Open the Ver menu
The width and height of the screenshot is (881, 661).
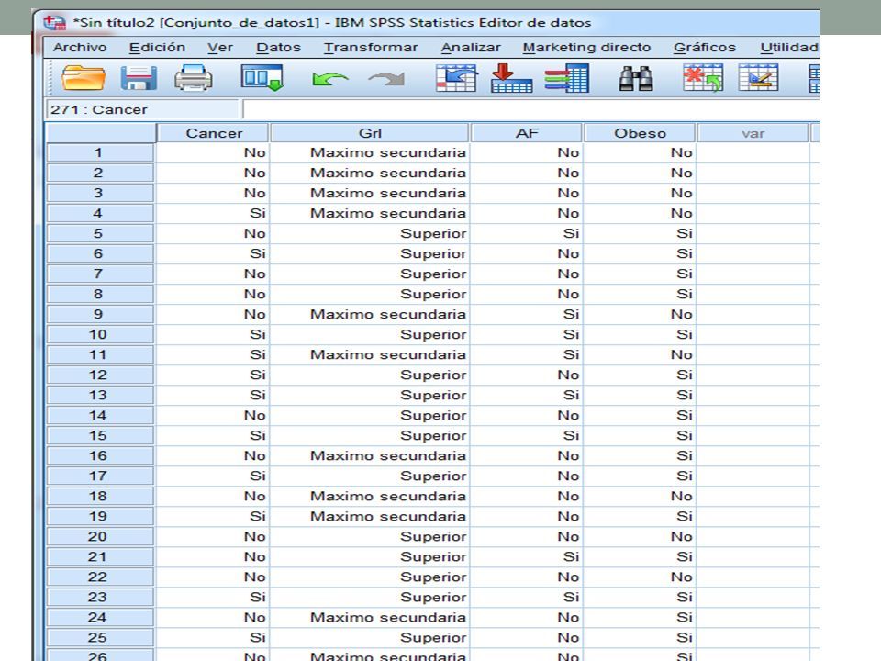pos(219,47)
